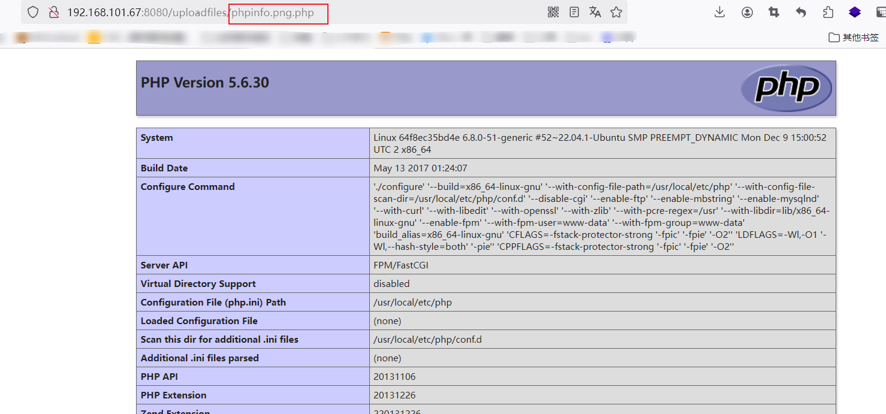Click the undo curved arrow toolbar icon
The image size is (886, 414).
(x=801, y=12)
